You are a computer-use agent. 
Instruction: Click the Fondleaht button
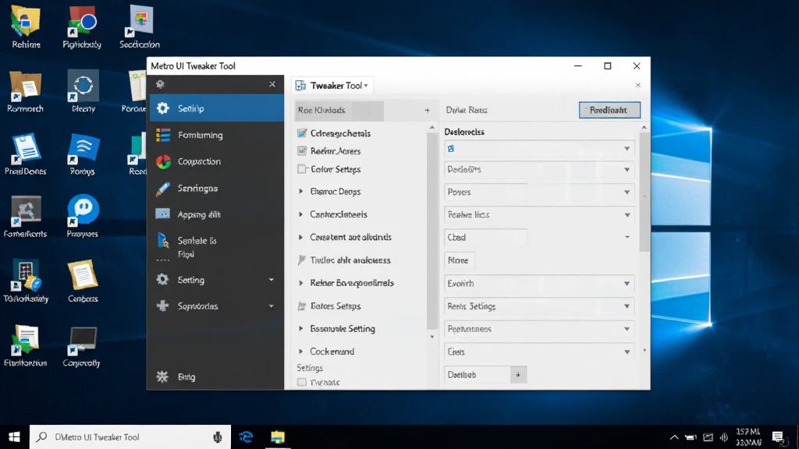coord(609,110)
